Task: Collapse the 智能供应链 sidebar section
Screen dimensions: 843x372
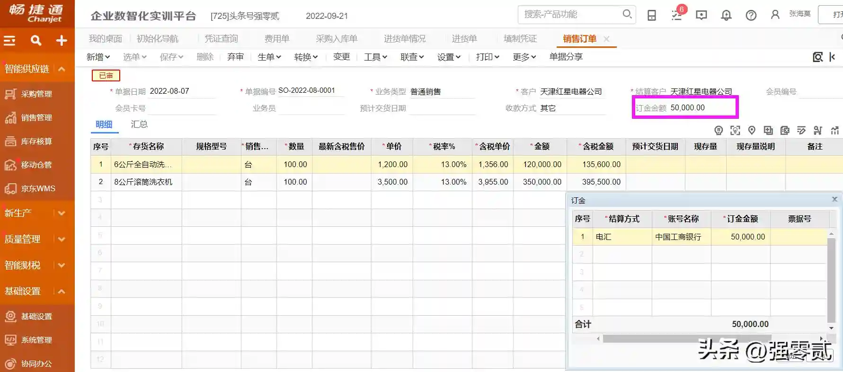Action: coord(62,69)
